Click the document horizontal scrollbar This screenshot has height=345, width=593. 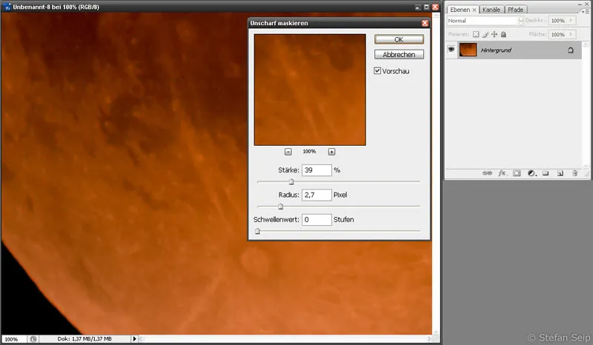click(x=285, y=339)
